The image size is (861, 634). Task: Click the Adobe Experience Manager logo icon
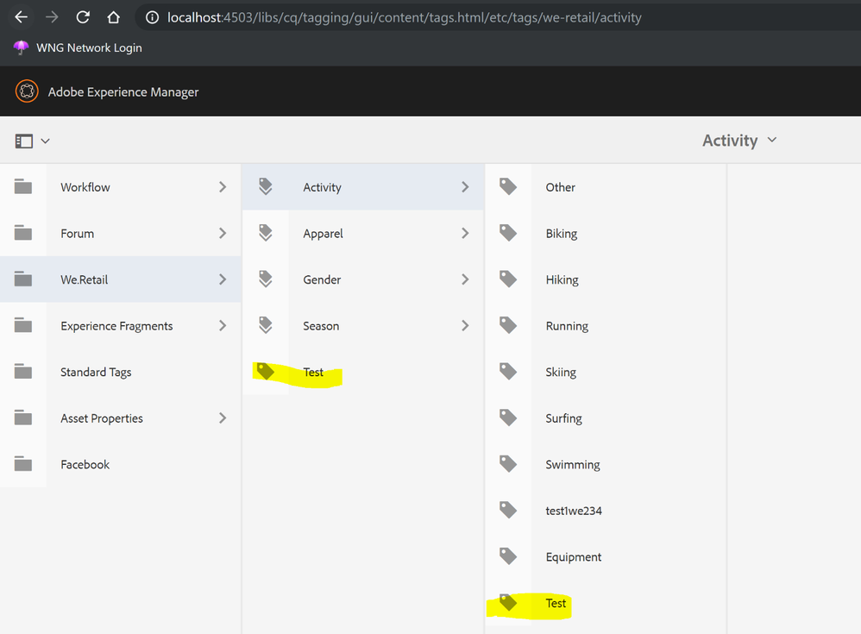coord(27,91)
